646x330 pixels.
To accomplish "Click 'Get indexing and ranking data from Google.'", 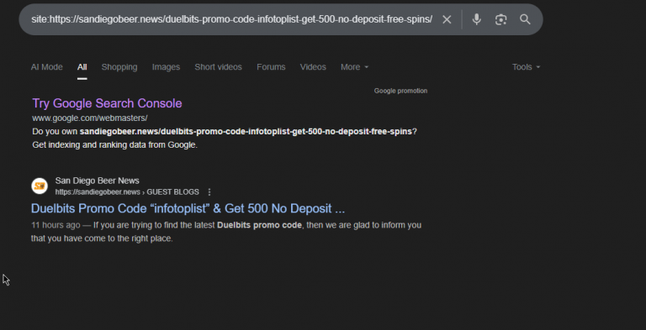I will click(115, 145).
